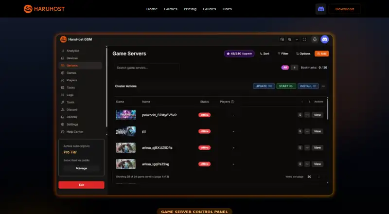Click the HaruHost logo in website header

pyautogui.click(x=44, y=9)
